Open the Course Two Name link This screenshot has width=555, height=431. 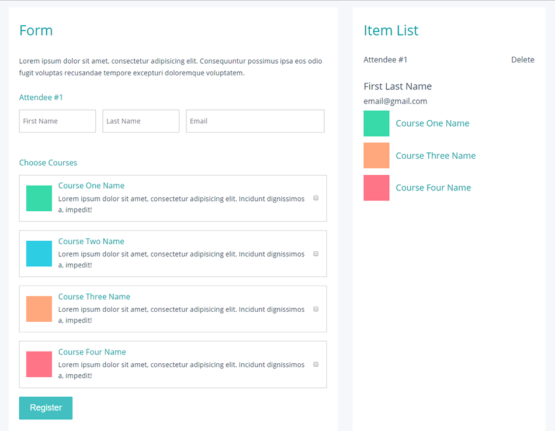coord(91,241)
